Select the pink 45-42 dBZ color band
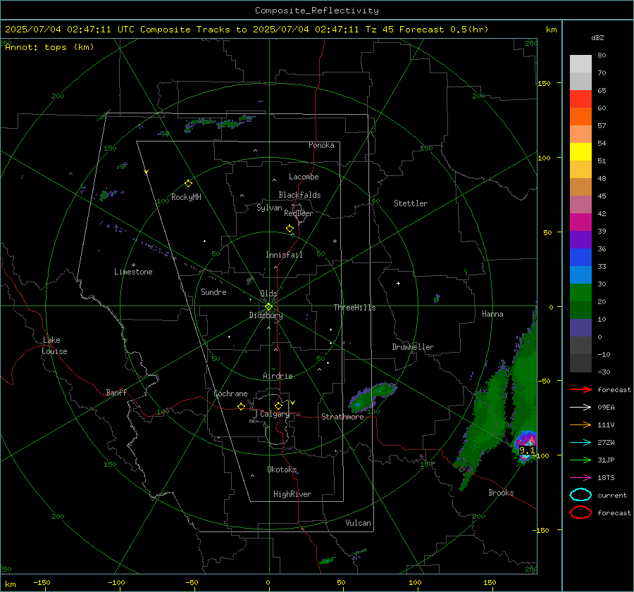This screenshot has width=634, height=592. [580, 205]
